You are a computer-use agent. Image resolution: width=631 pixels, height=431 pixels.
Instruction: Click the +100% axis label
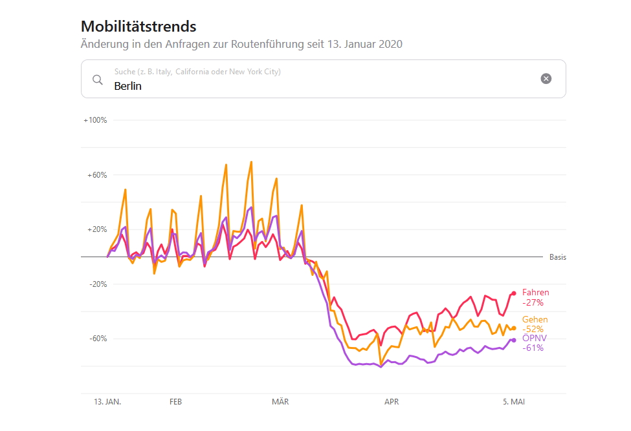(95, 120)
